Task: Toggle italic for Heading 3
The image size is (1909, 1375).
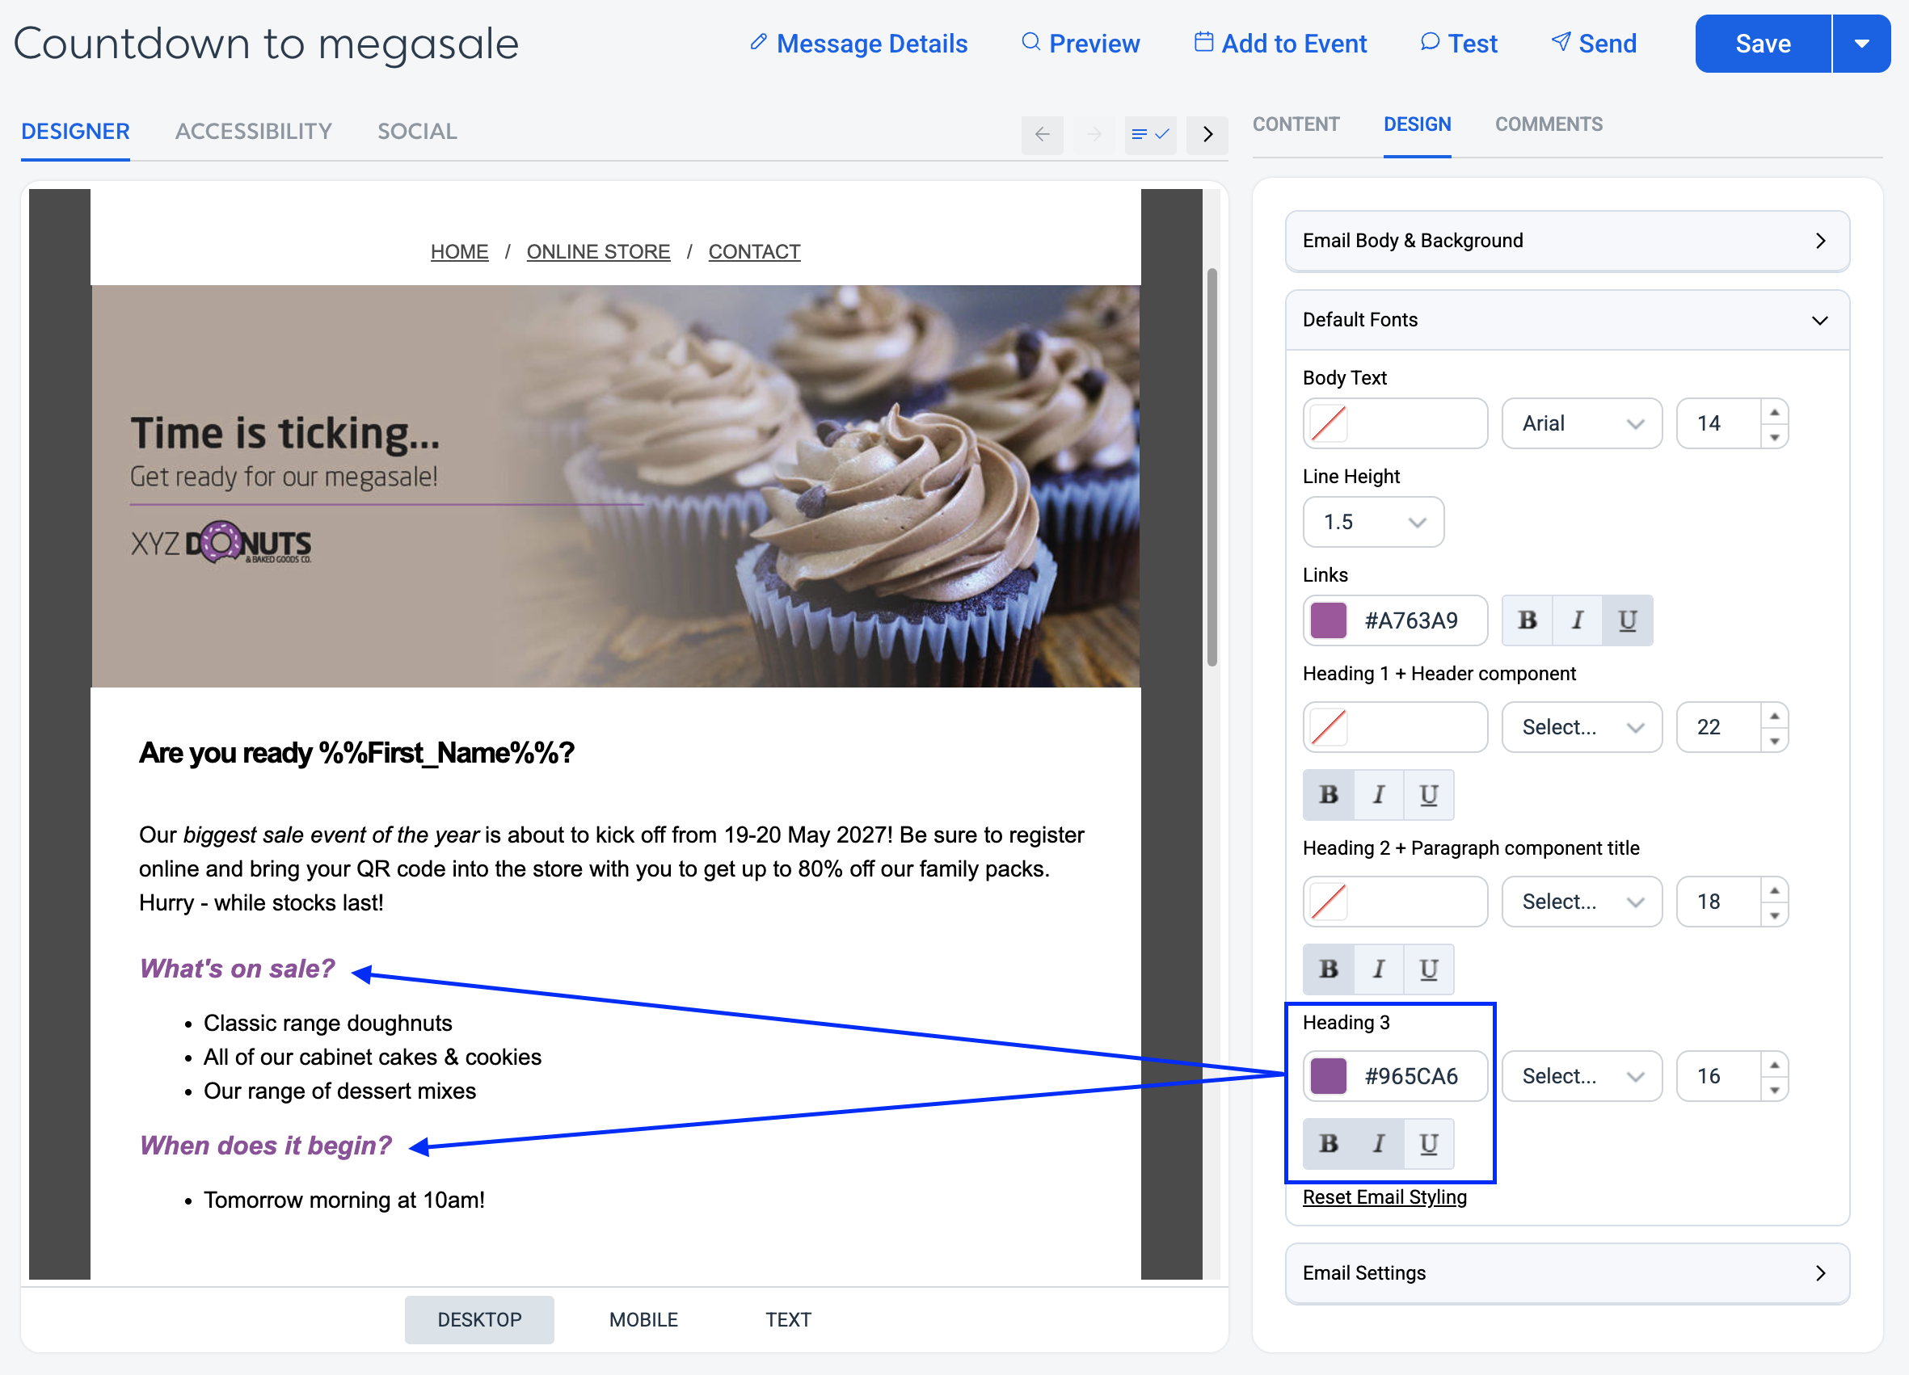Action: [1378, 1143]
